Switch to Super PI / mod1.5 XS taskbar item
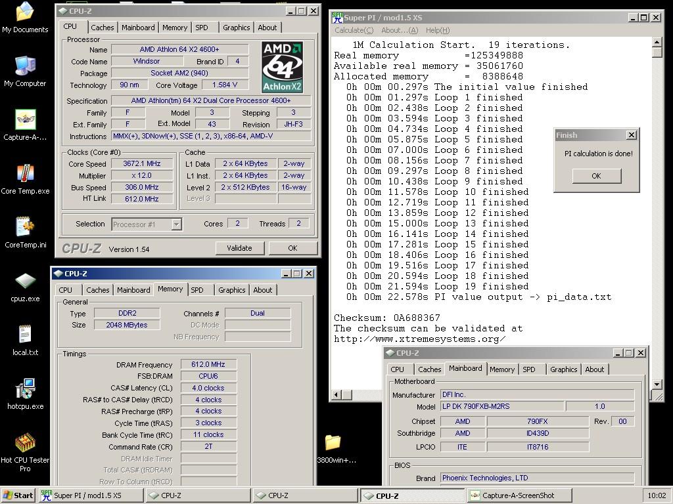673x504 pixels. point(90,495)
